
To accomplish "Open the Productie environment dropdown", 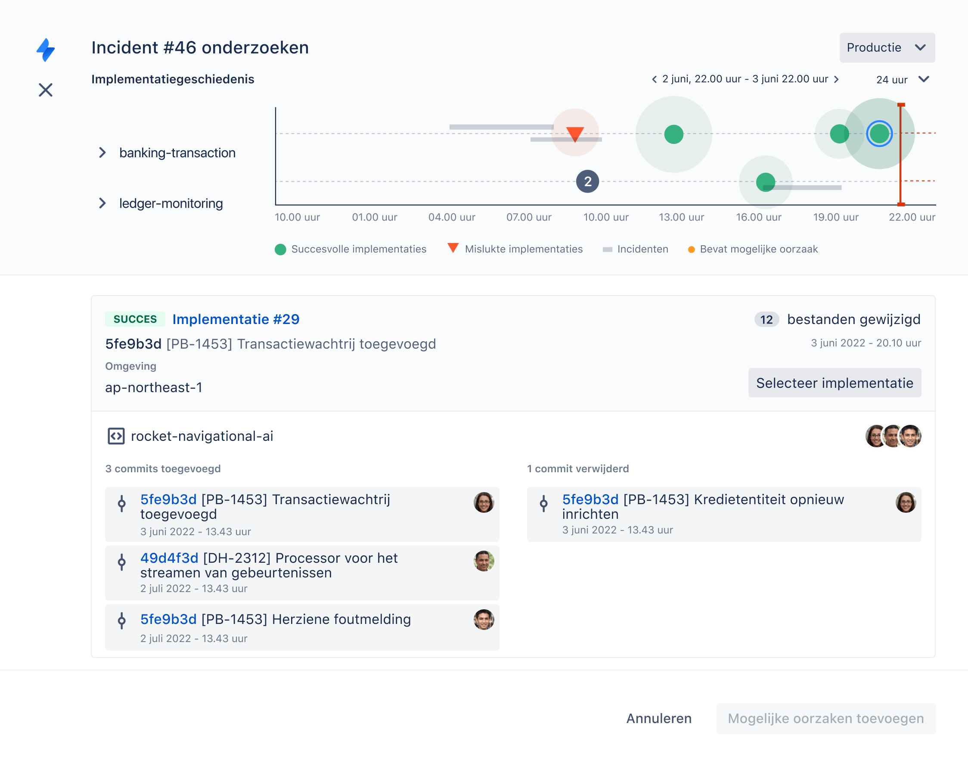I will click(x=887, y=47).
